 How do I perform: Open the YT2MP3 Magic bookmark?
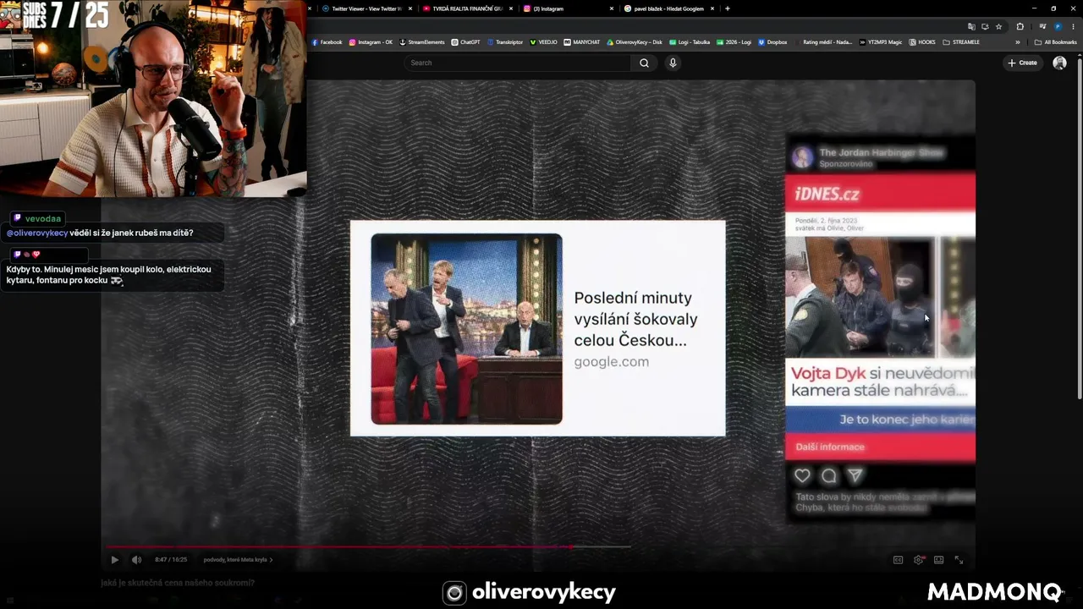pyautogui.click(x=880, y=41)
